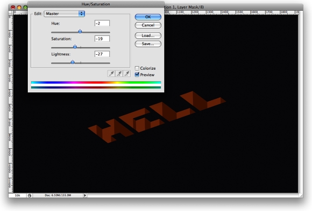Click the Hue value field
312x211 pixels.
click(x=102, y=23)
